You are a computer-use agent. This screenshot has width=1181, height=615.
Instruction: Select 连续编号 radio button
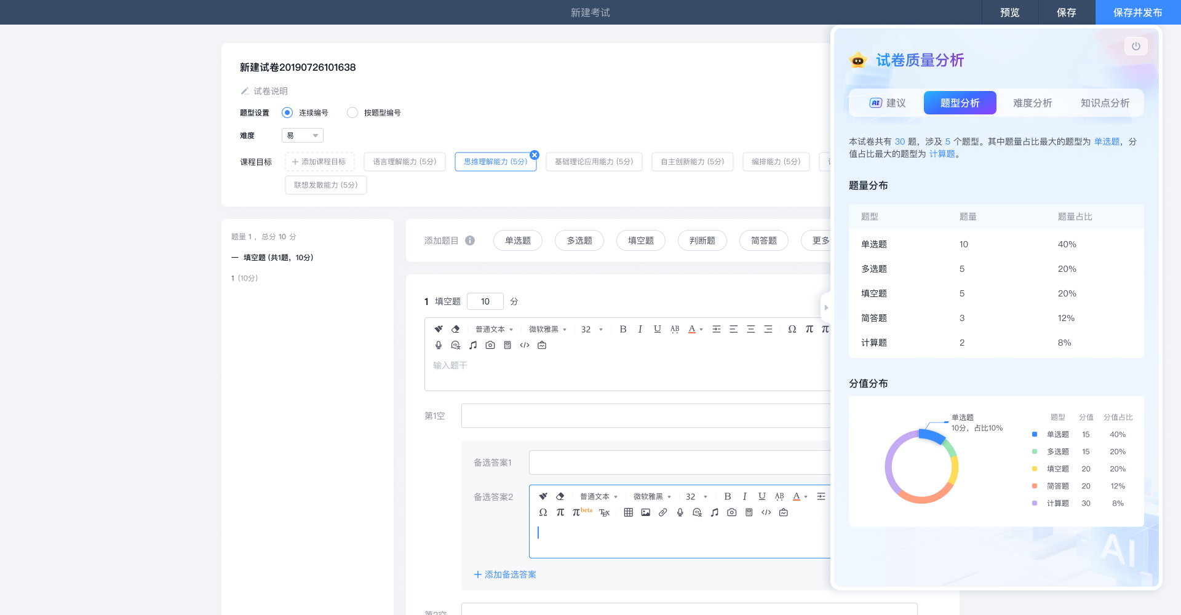click(x=287, y=113)
